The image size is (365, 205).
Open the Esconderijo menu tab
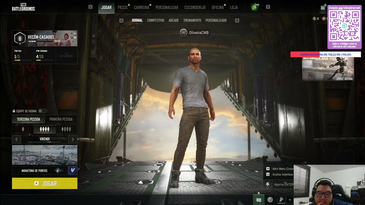[x=195, y=7]
